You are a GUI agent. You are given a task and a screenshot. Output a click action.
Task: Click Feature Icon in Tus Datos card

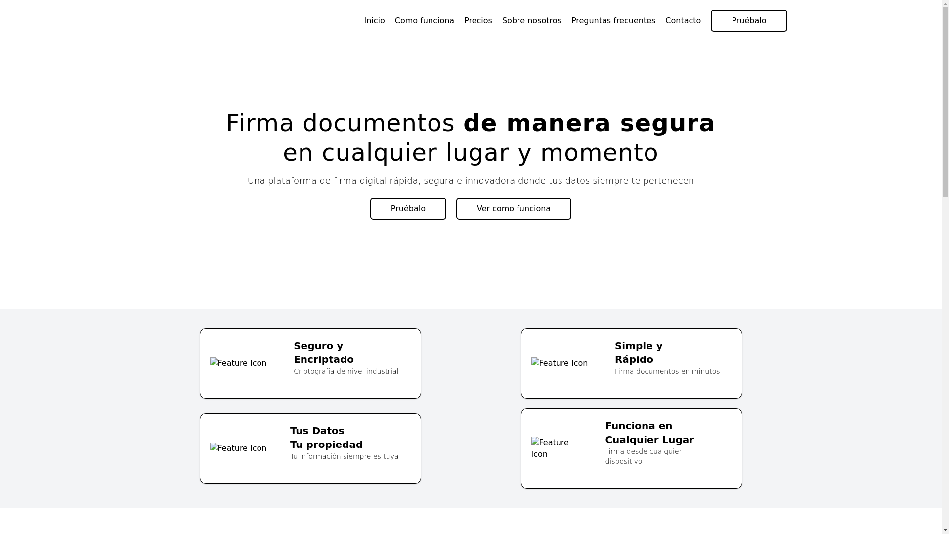pyautogui.click(x=238, y=448)
